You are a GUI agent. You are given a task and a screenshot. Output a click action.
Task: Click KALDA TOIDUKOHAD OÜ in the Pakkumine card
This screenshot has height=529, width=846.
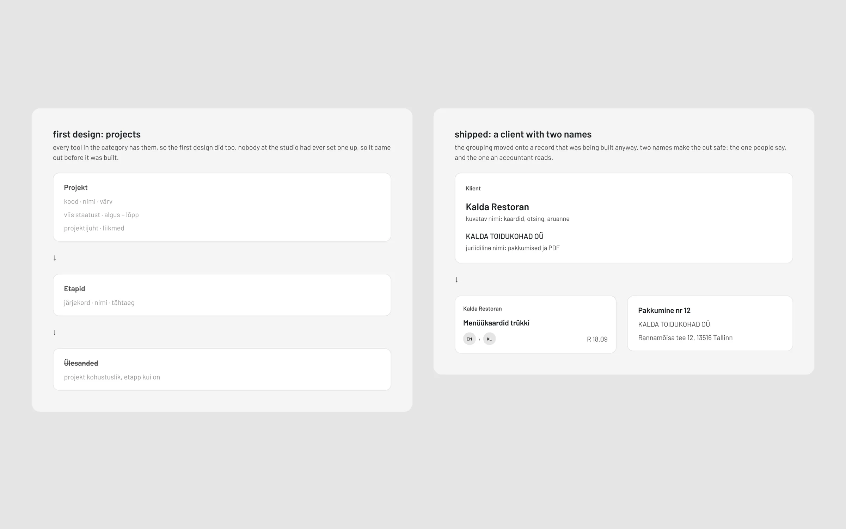674,324
